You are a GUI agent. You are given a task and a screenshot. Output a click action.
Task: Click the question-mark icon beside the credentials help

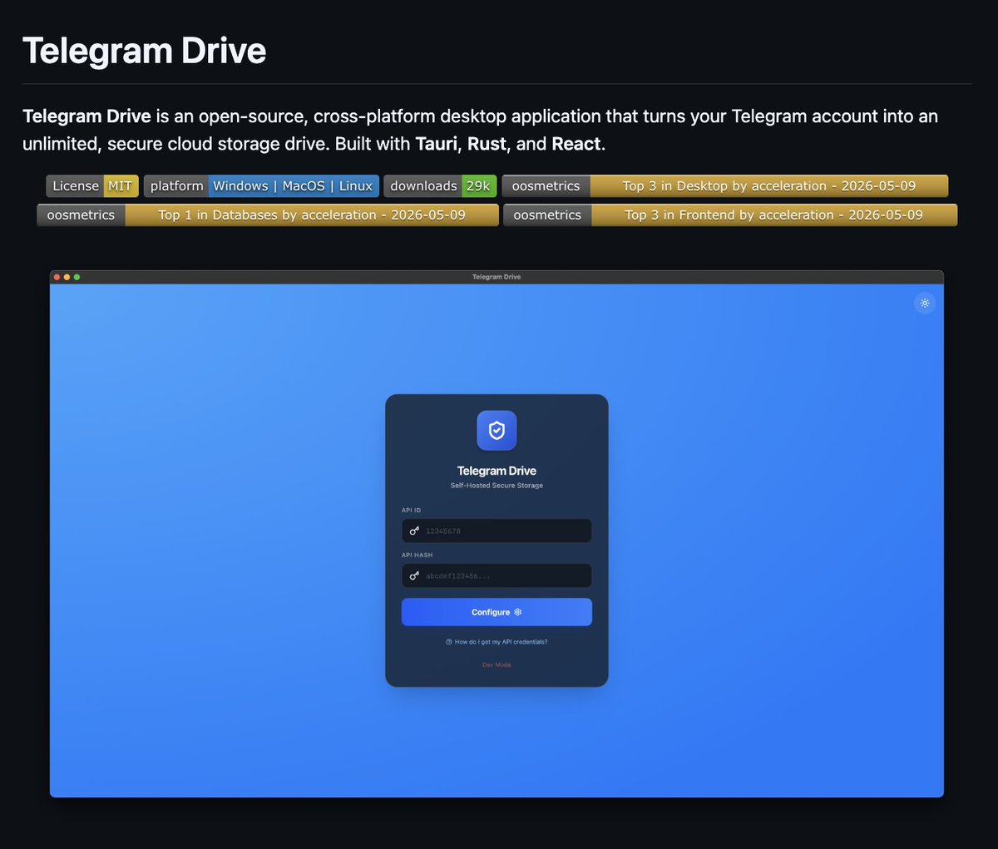click(x=449, y=642)
